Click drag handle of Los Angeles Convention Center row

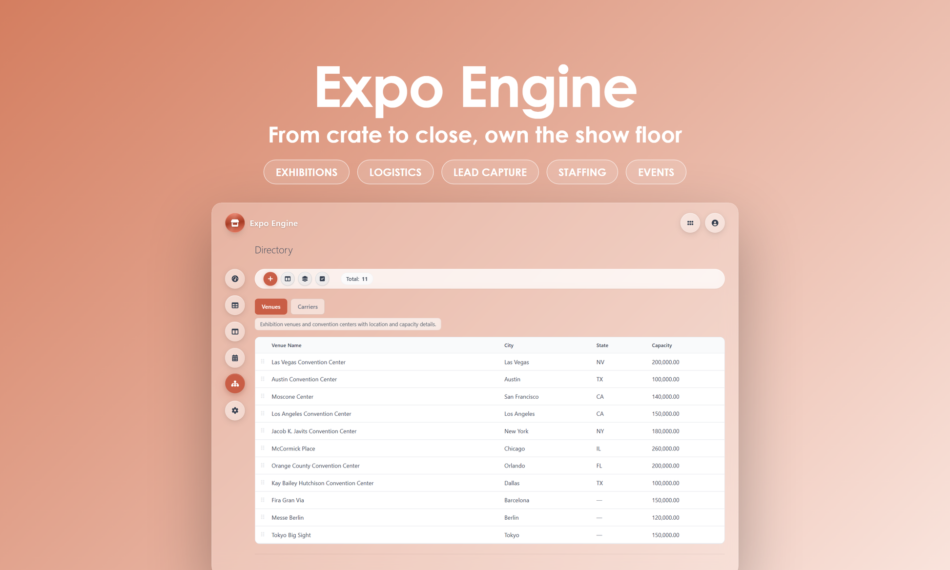click(263, 413)
